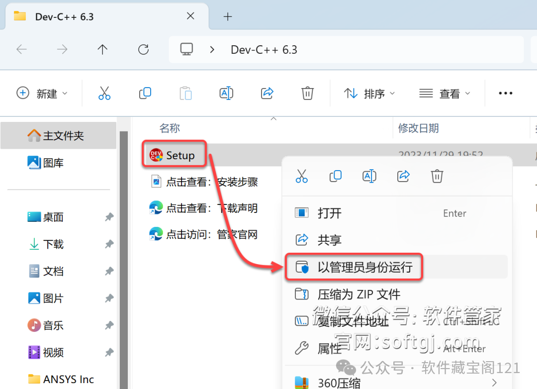The width and height of the screenshot is (537, 389).
Task: Expand the address bar chevron after PC icon
Action: click(x=212, y=50)
